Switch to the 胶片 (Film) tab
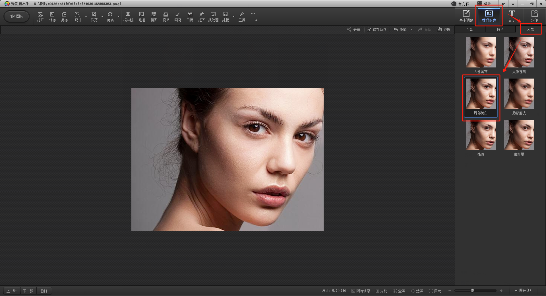Viewport: 546px width, 296px height. 500,29
